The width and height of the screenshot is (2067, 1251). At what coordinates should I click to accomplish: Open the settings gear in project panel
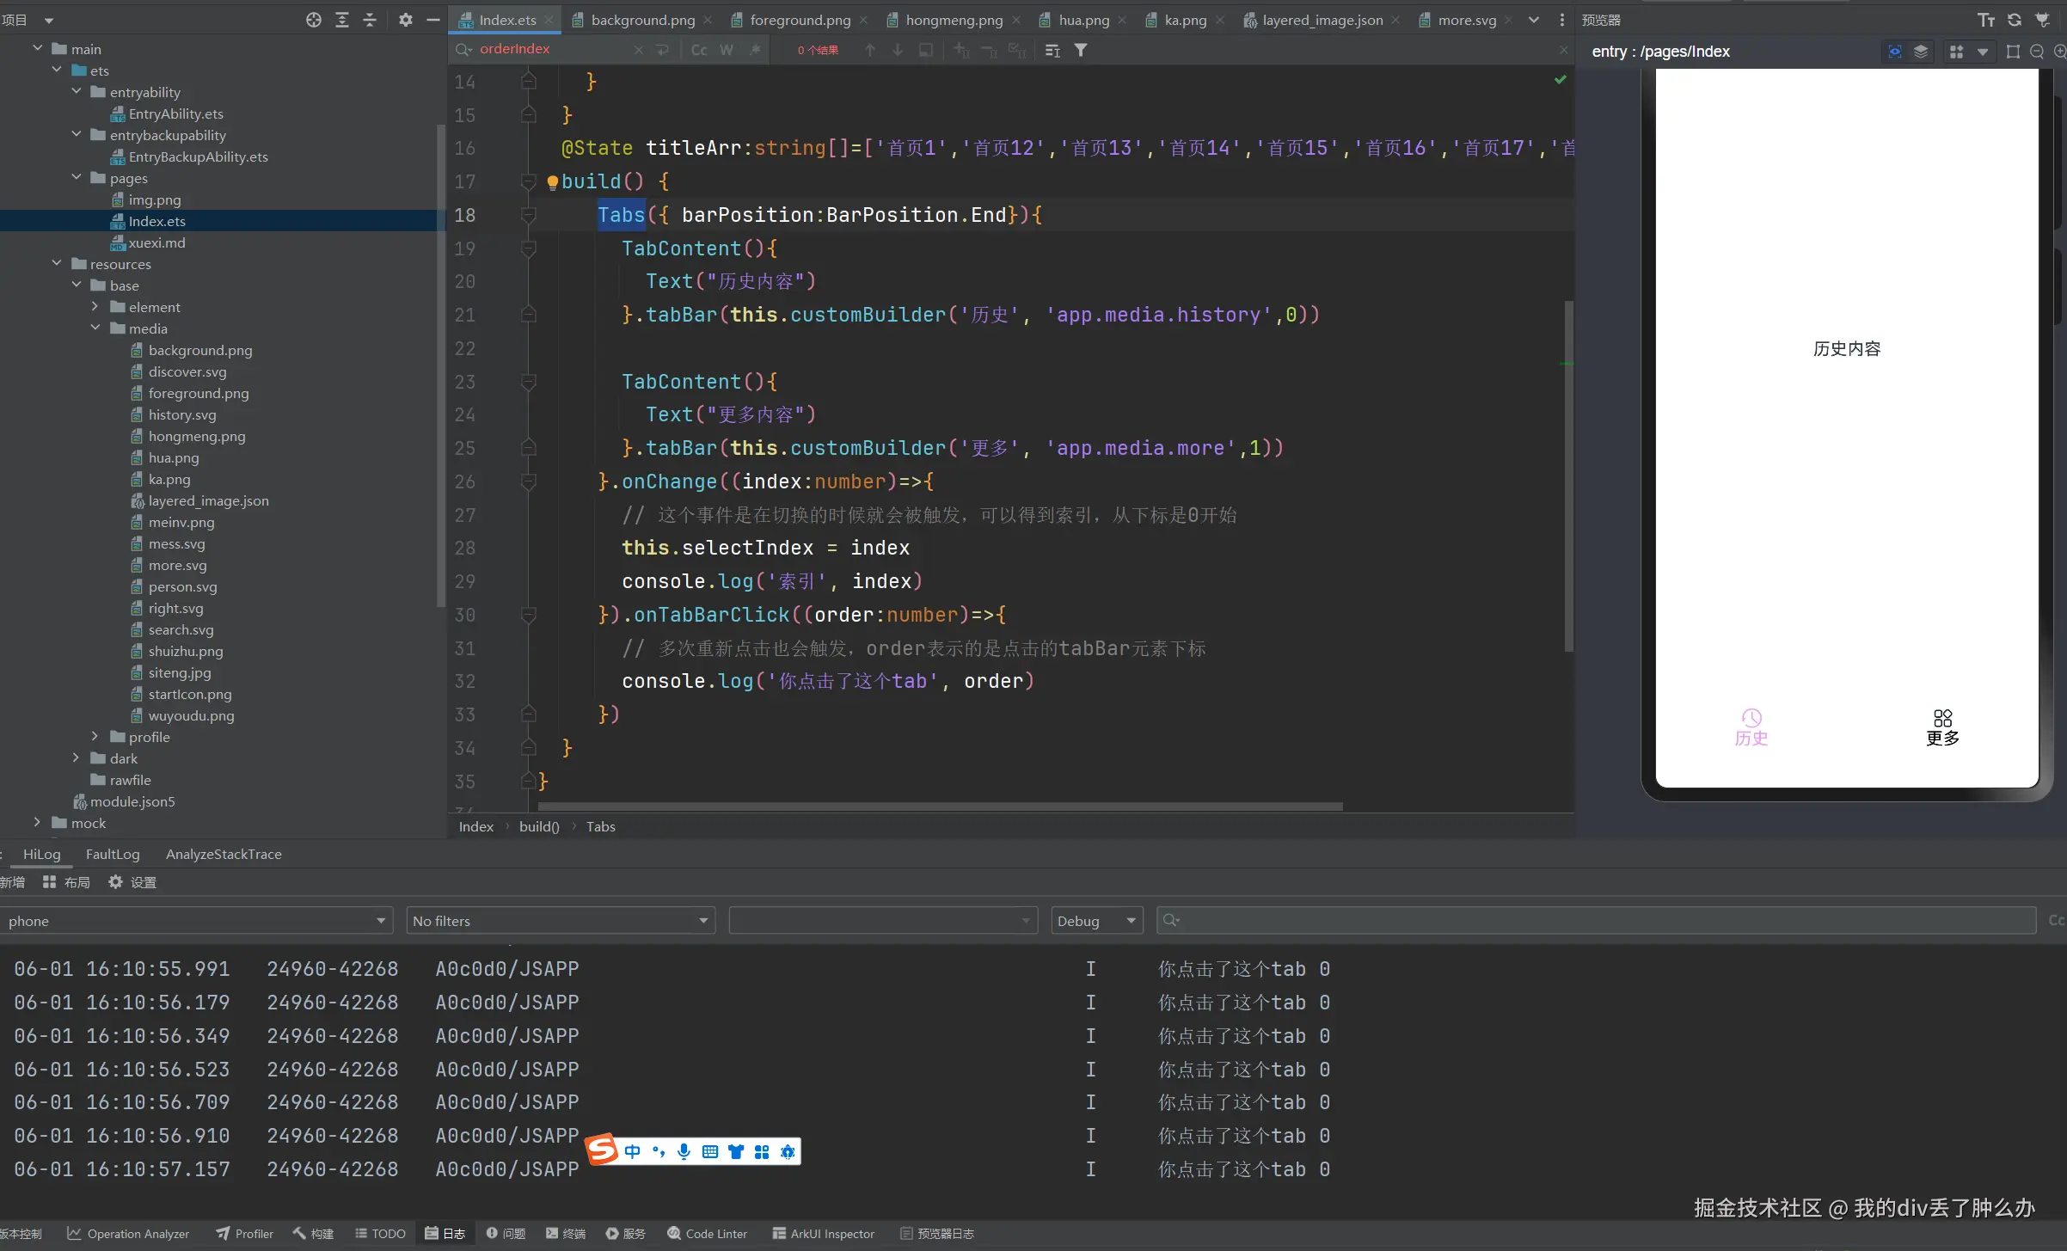pyautogui.click(x=405, y=20)
